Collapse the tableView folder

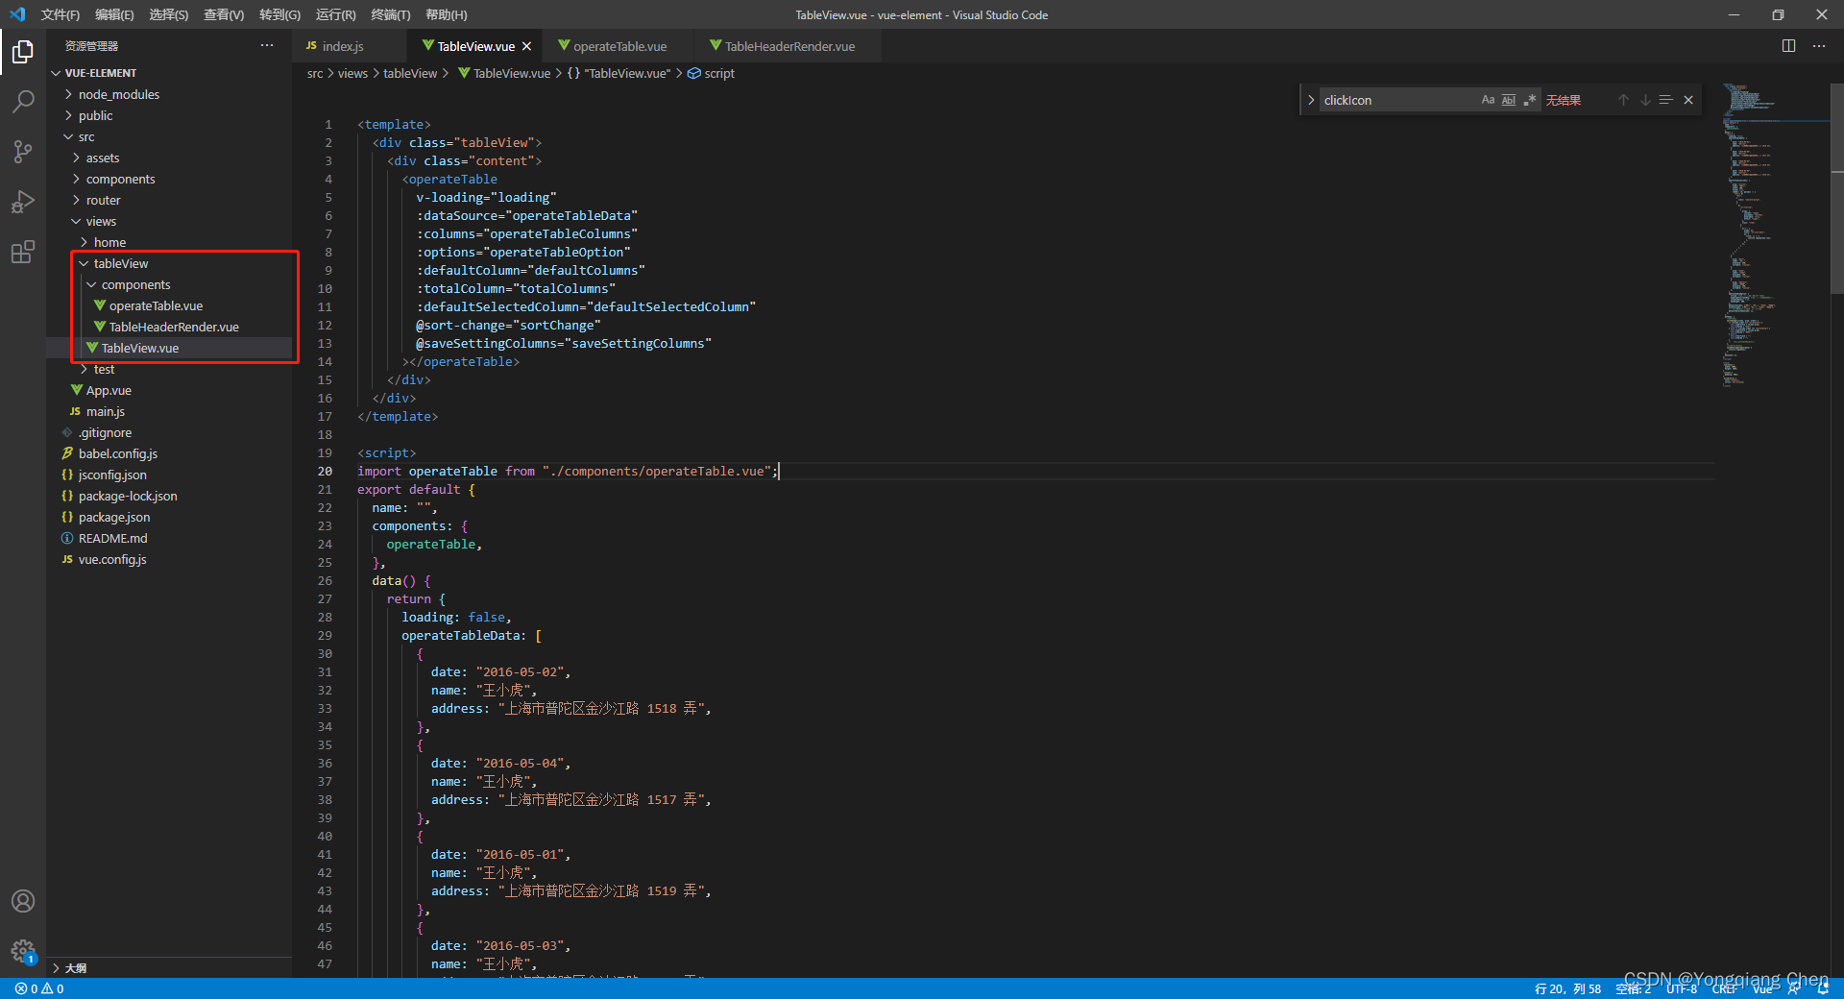coord(120,263)
